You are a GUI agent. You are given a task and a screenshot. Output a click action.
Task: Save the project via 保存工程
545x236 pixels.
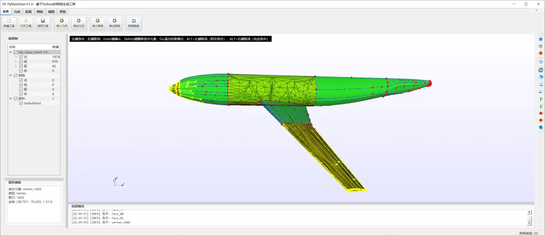click(x=43, y=23)
